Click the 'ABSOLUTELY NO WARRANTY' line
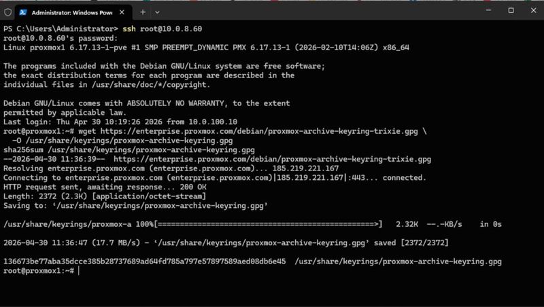 [147, 103]
